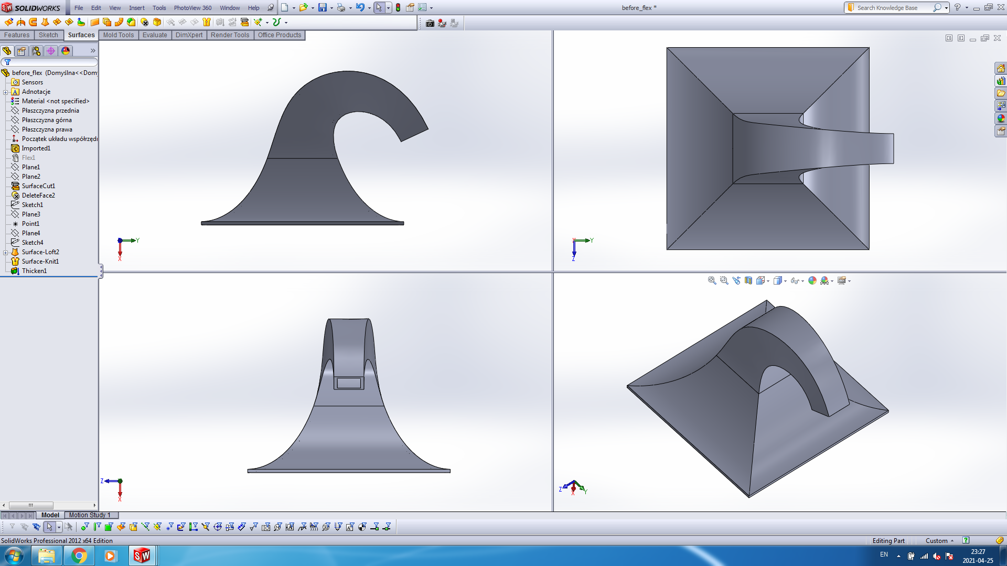
Task: Switch to the Motion Study 1 tab
Action: (90, 515)
